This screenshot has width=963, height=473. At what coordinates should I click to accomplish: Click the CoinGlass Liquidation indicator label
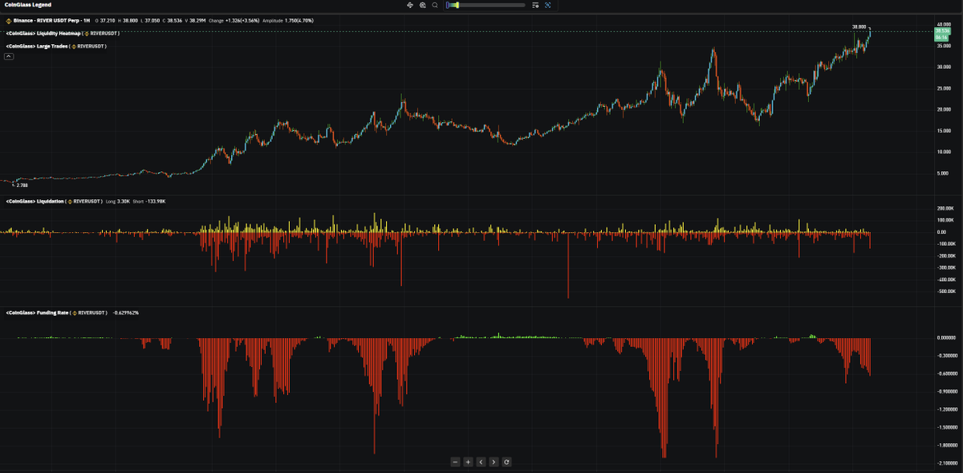55,201
